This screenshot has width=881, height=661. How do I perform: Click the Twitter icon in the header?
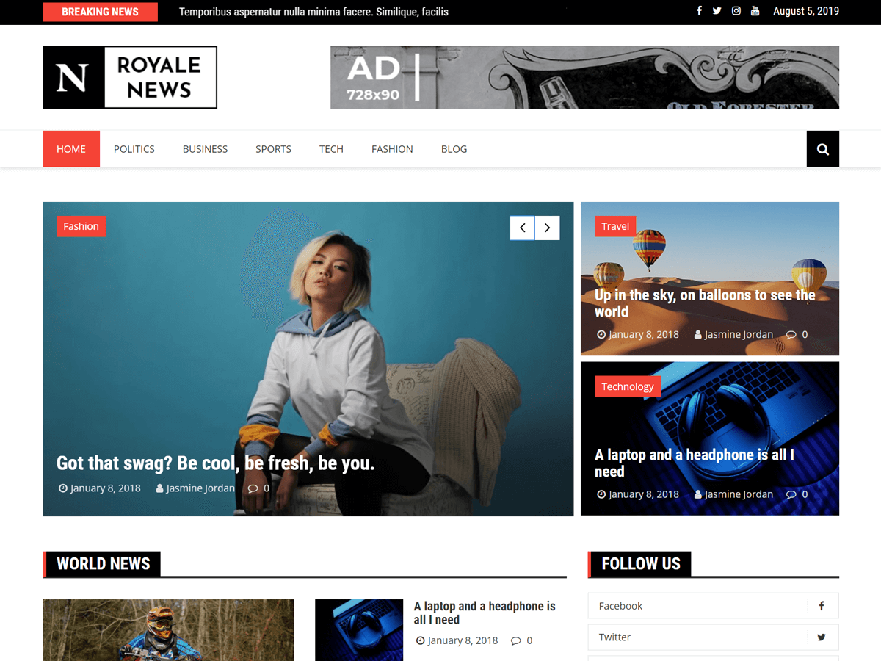point(717,11)
